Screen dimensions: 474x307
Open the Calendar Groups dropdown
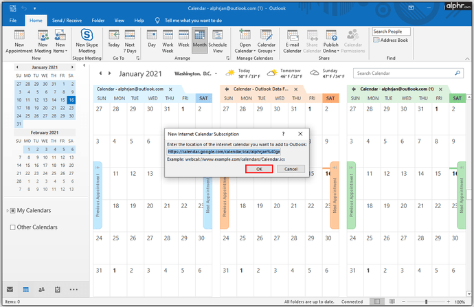pyautogui.click(x=267, y=41)
